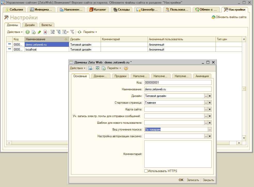This screenshot has height=187, width=254.
Task: Open help with the question mark icon
Action: click(126, 68)
